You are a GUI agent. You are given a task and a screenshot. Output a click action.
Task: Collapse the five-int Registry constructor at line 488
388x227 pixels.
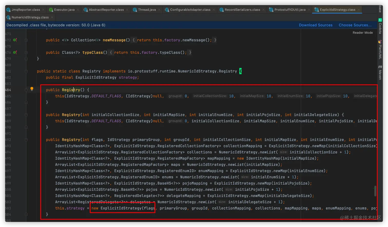[26, 115]
